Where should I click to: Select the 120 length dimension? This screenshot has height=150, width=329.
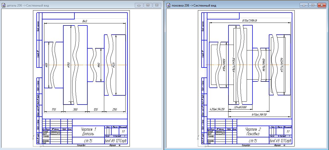tap(96, 109)
